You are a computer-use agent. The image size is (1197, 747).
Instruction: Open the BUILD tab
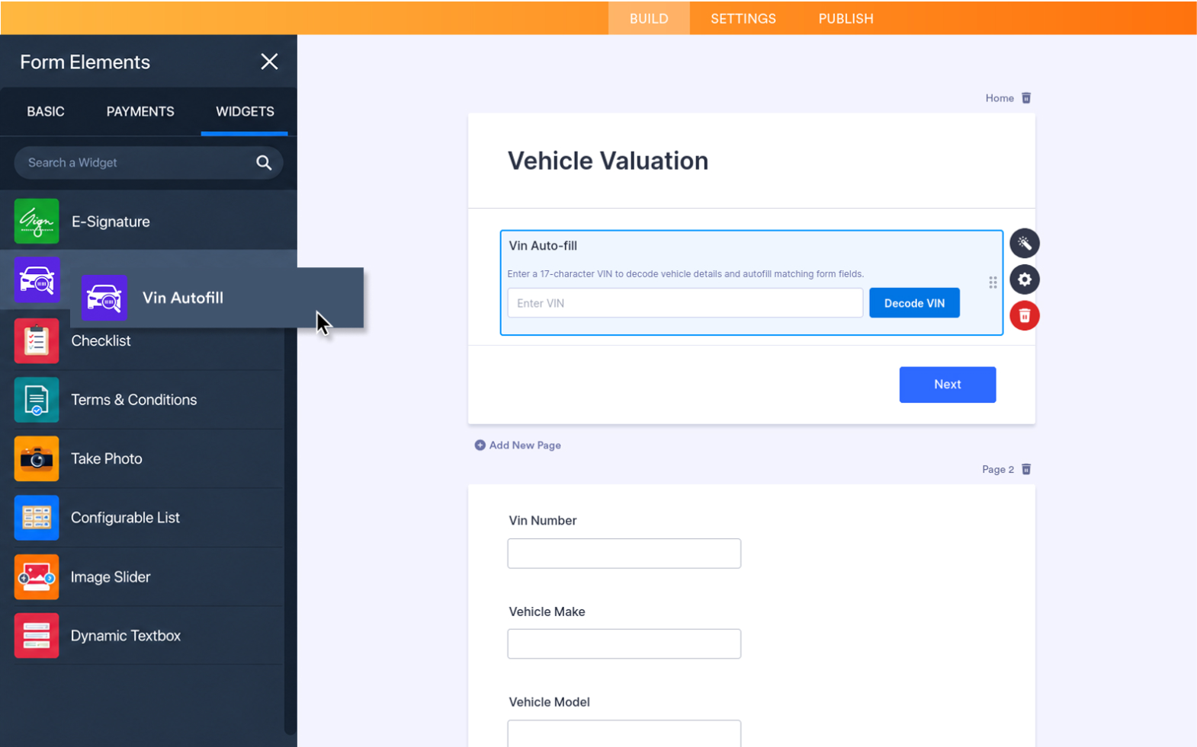point(649,18)
